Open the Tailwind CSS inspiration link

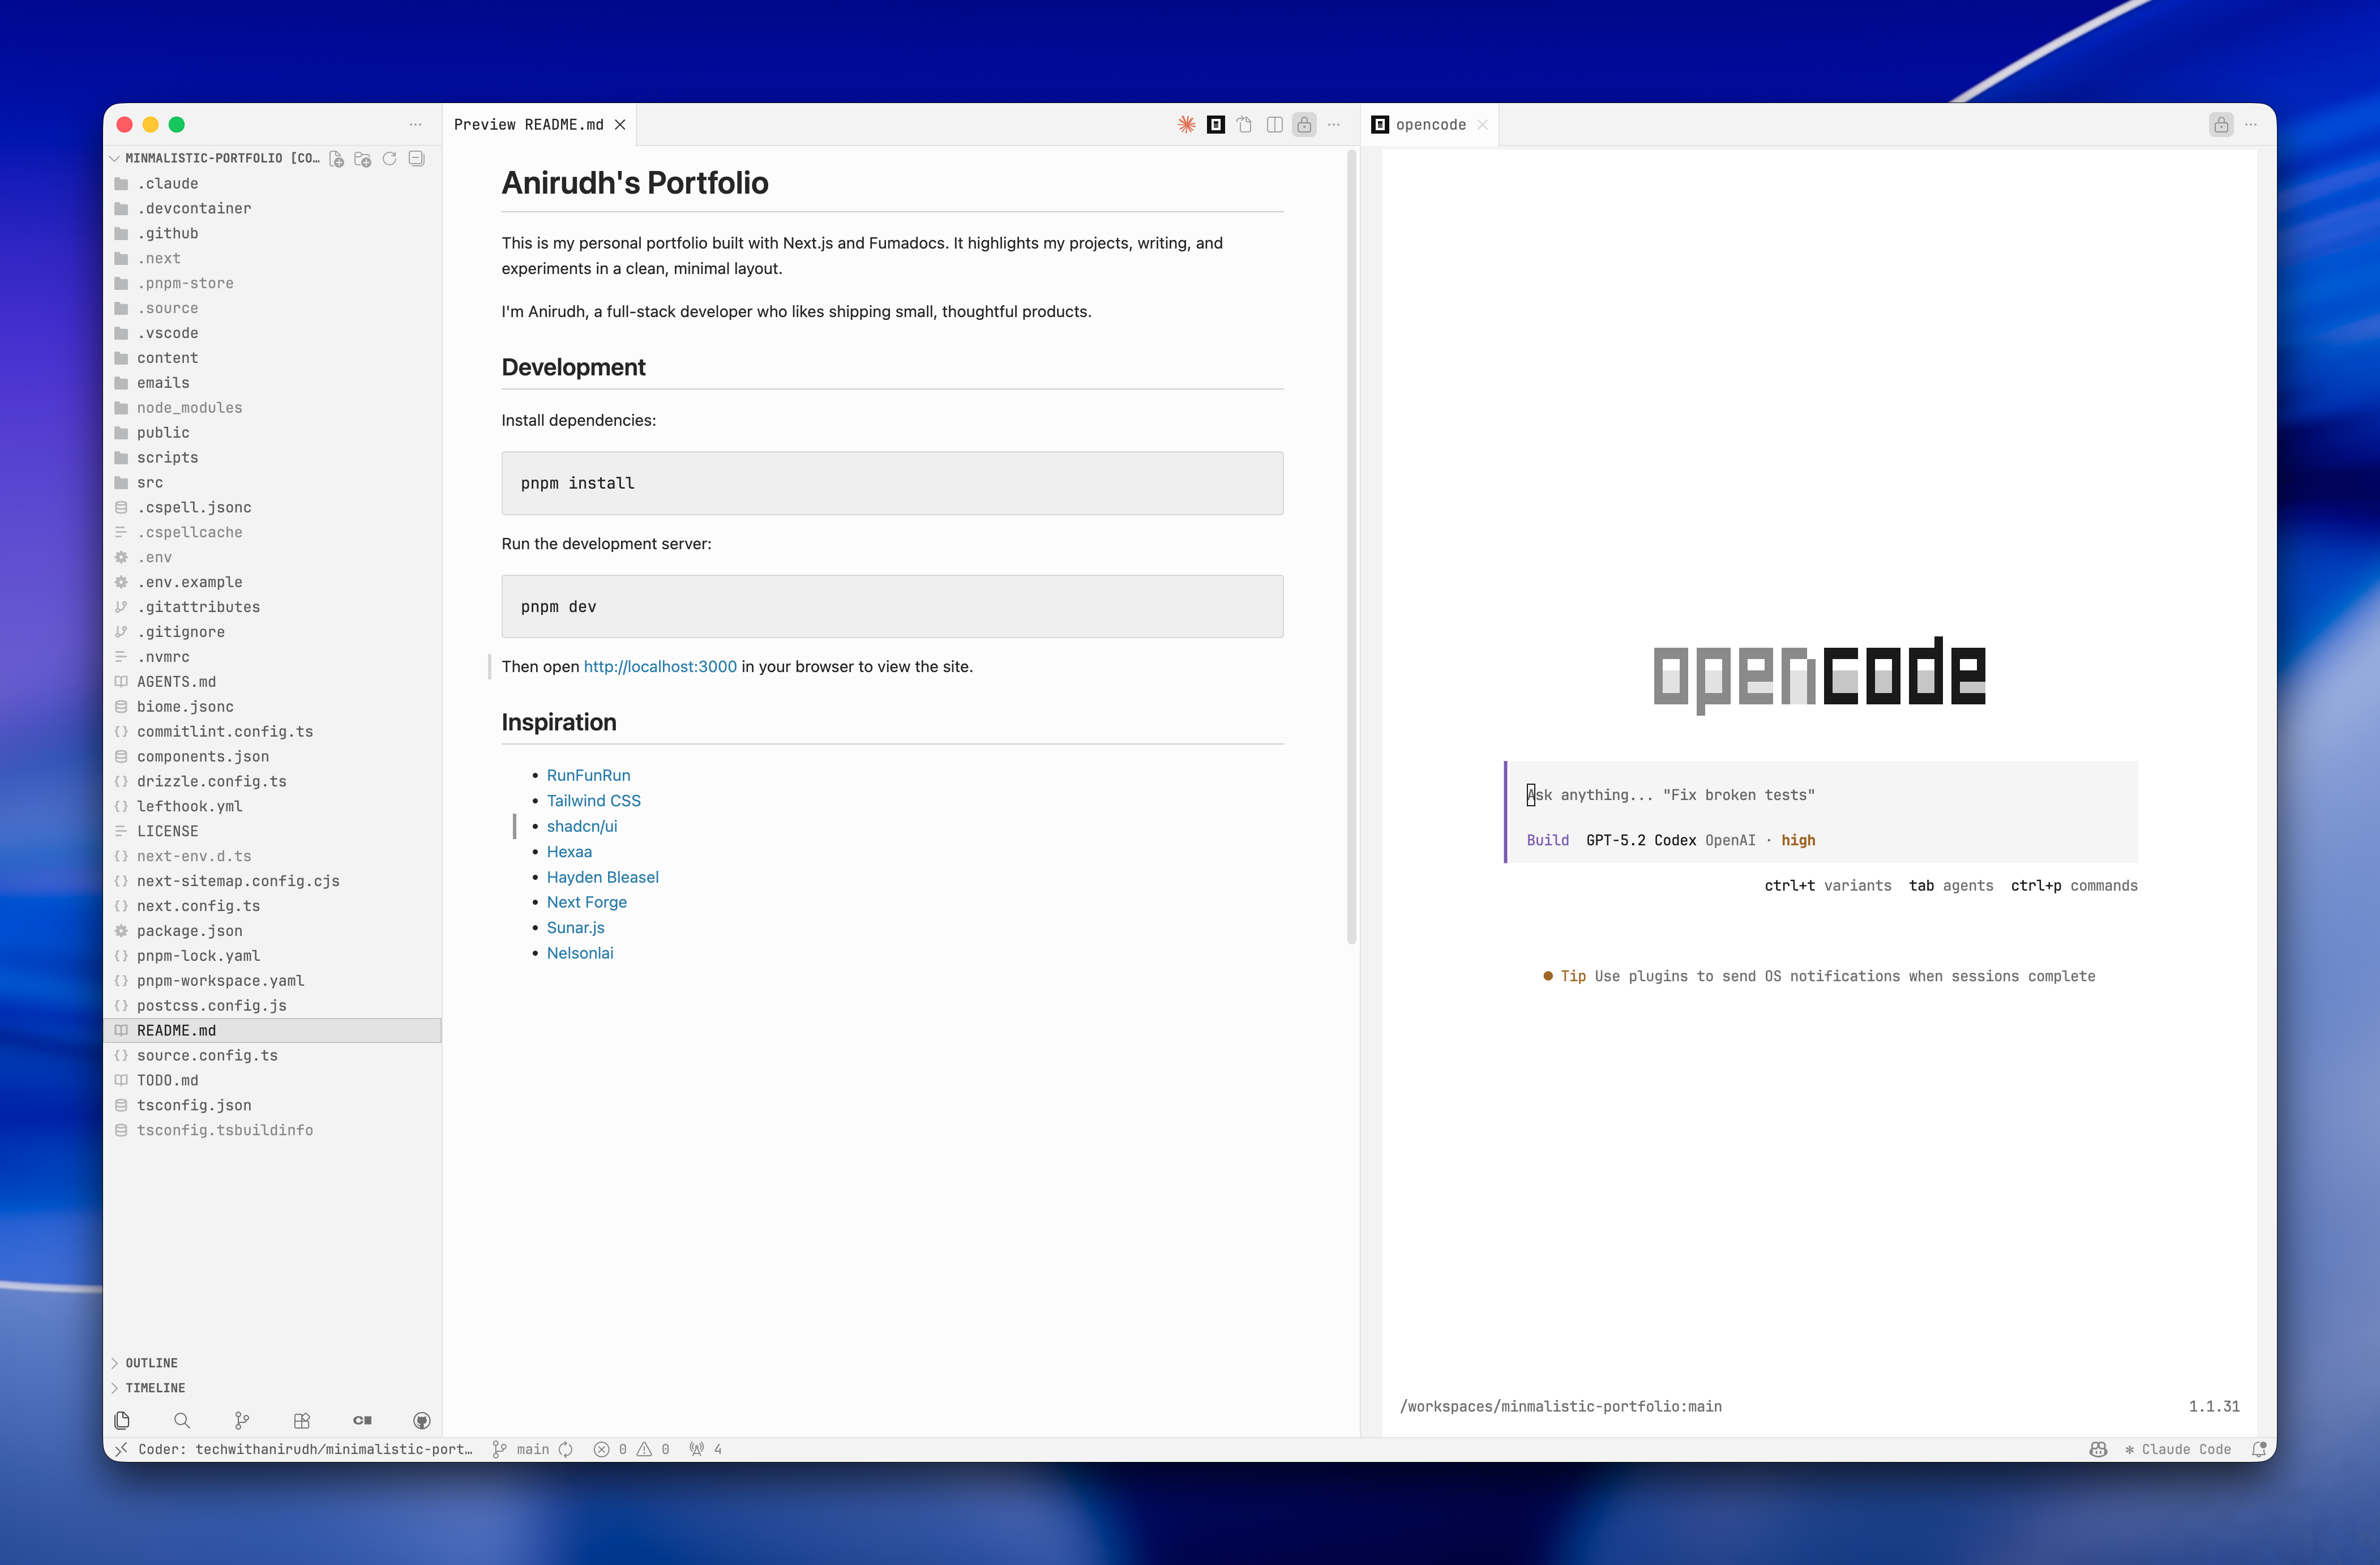593,800
